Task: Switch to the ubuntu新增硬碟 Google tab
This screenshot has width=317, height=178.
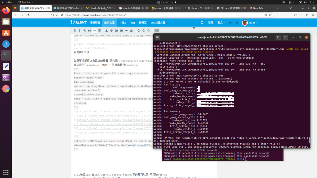Action: 133,8
